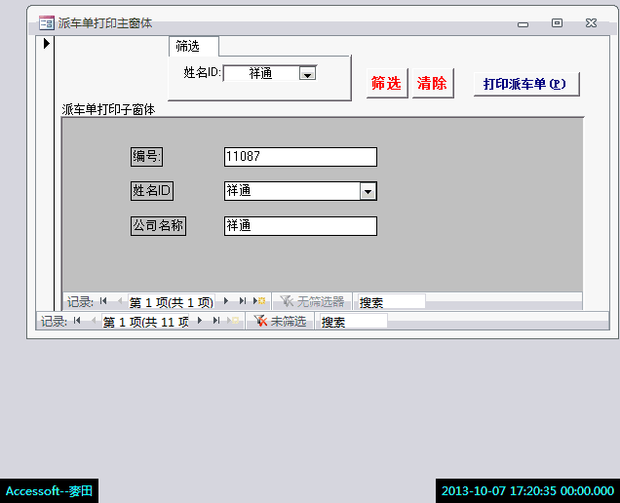Screen dimensions: 620x503
Task: Click the subform 姓名ID combo box text
Action: click(292, 191)
